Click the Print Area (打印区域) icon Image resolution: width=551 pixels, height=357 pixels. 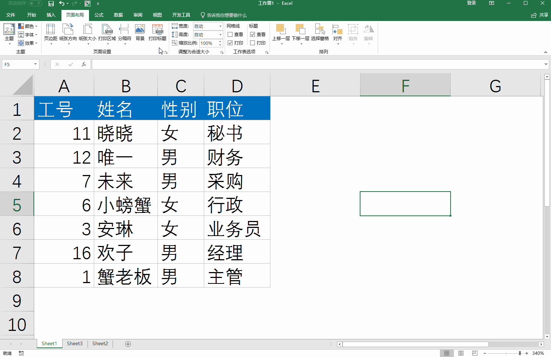tap(107, 34)
